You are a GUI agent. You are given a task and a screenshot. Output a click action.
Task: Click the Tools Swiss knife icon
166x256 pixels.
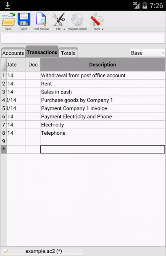point(97,20)
